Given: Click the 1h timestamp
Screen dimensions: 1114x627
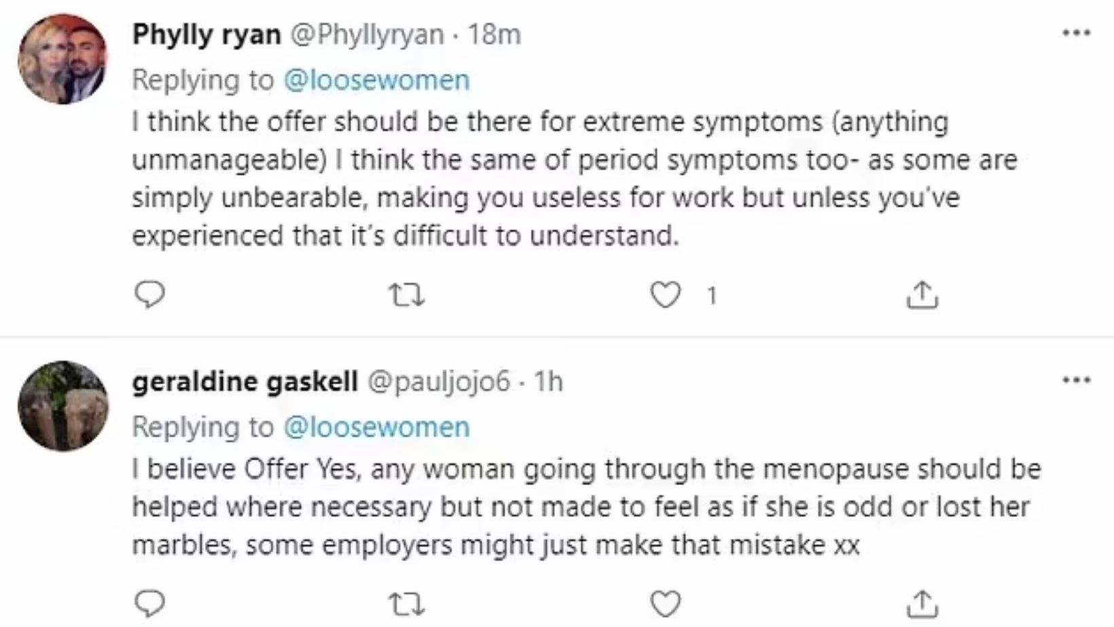Looking at the screenshot, I should [x=547, y=382].
